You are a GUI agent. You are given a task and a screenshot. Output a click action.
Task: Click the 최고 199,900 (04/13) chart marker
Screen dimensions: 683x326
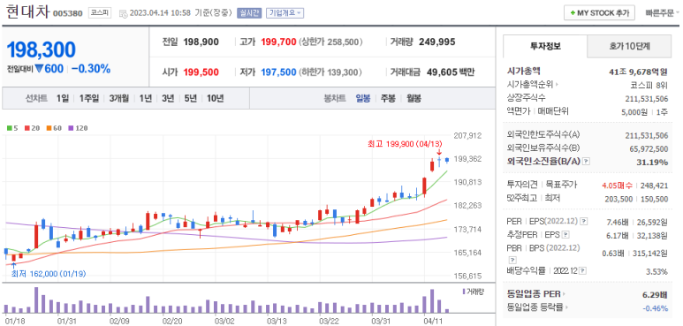[405, 144]
